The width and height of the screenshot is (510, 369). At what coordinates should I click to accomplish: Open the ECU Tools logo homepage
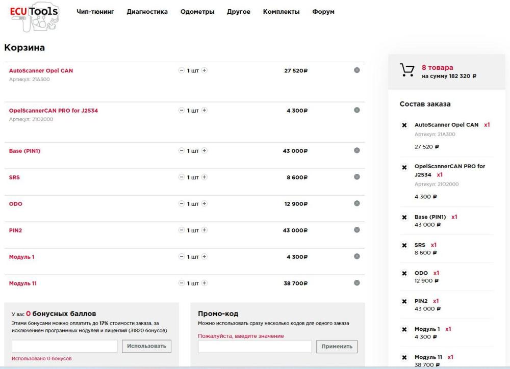point(35,17)
